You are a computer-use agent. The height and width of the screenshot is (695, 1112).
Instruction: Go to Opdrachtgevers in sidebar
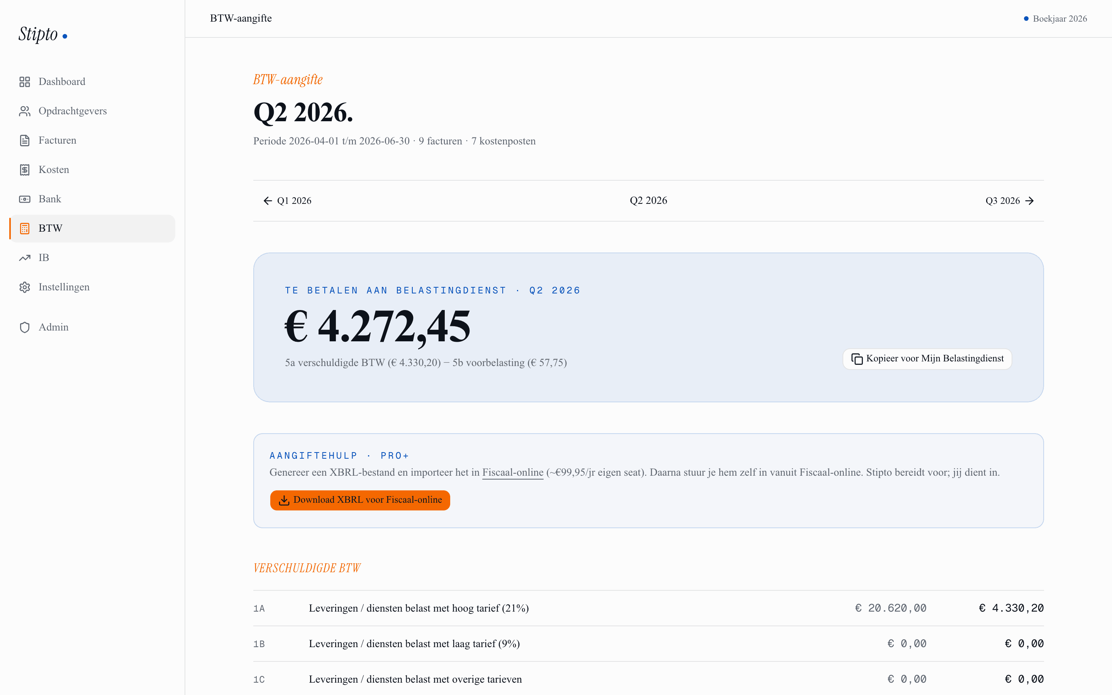tap(92, 111)
